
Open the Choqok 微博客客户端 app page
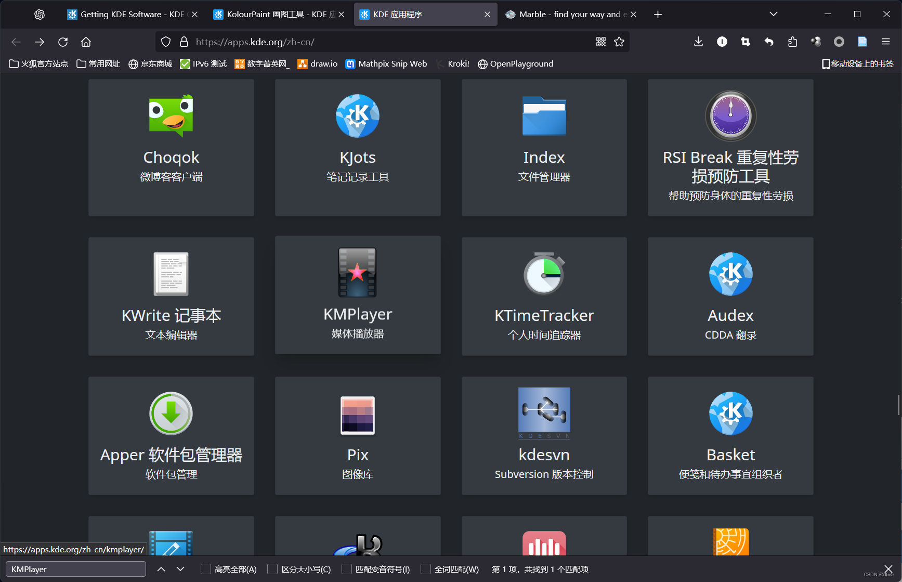(171, 148)
